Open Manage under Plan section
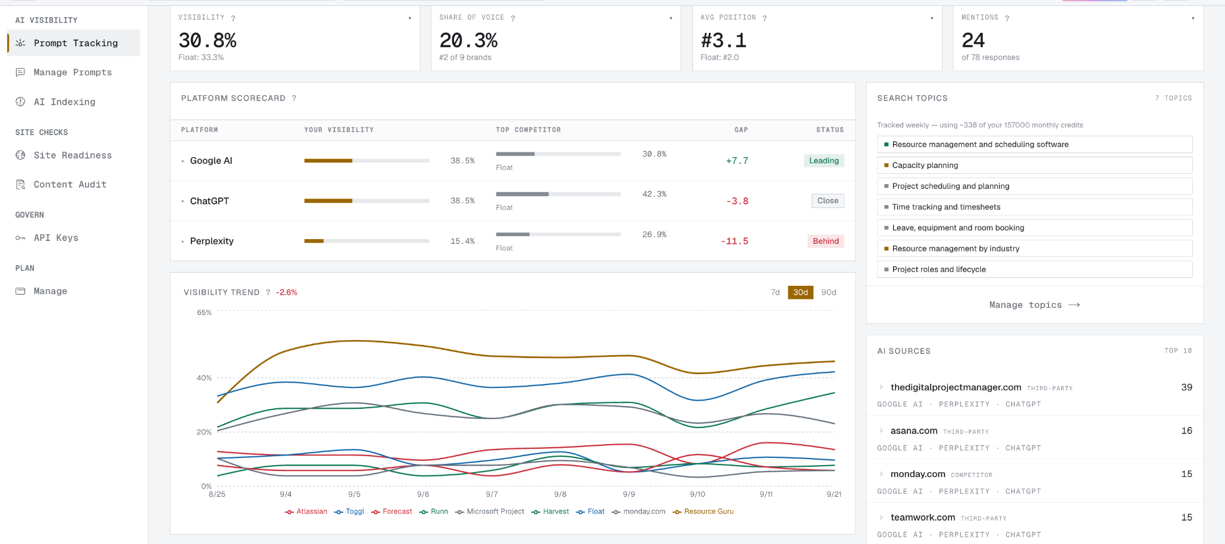Viewport: 1225px width, 544px height. click(74, 291)
